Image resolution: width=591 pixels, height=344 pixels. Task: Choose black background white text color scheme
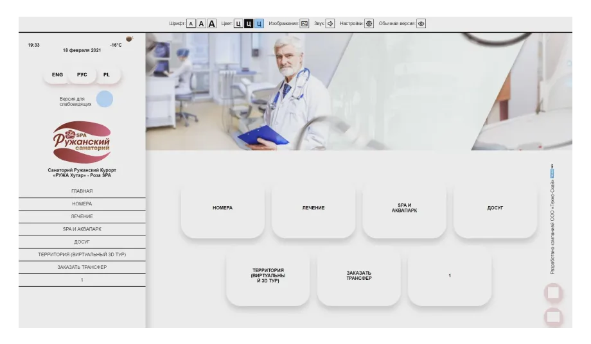pos(249,24)
